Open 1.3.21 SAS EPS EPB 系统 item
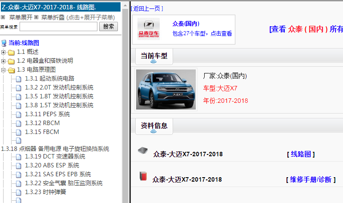Viewport: 343px width, 203px height. point(58,174)
